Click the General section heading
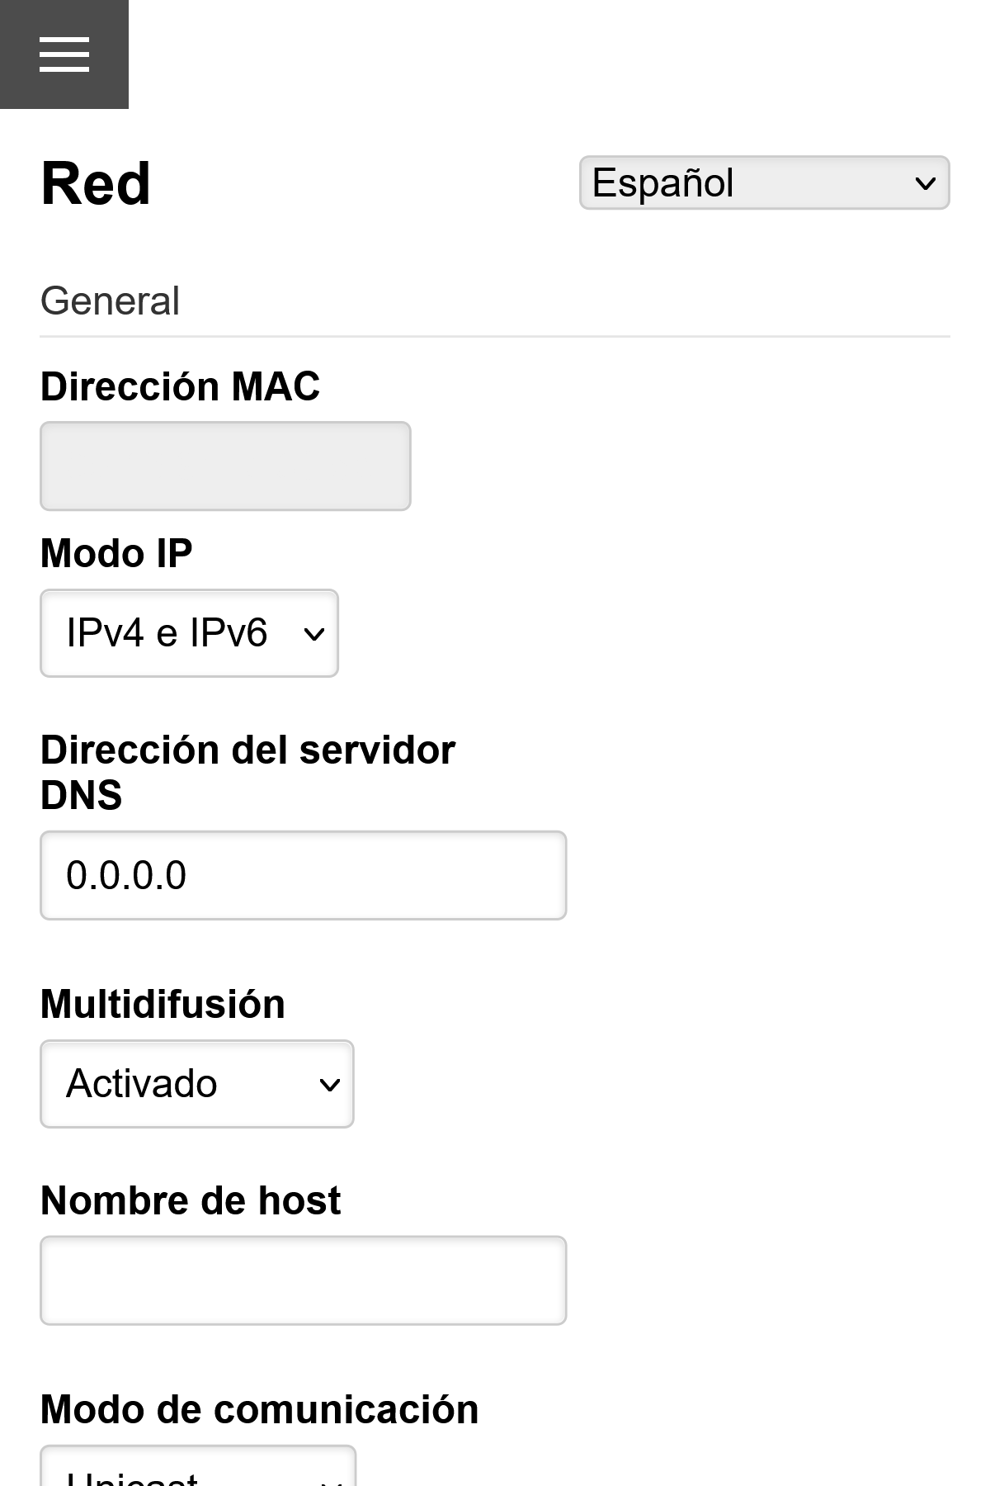The image size is (990, 1486). click(x=110, y=301)
